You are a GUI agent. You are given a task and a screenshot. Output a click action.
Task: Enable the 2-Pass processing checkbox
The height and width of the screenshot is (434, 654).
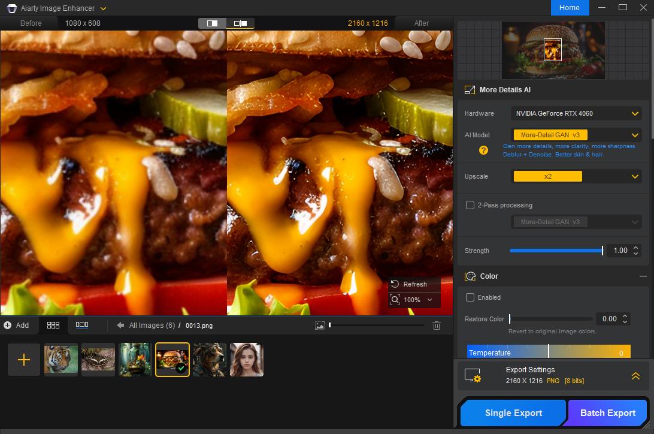tap(470, 205)
